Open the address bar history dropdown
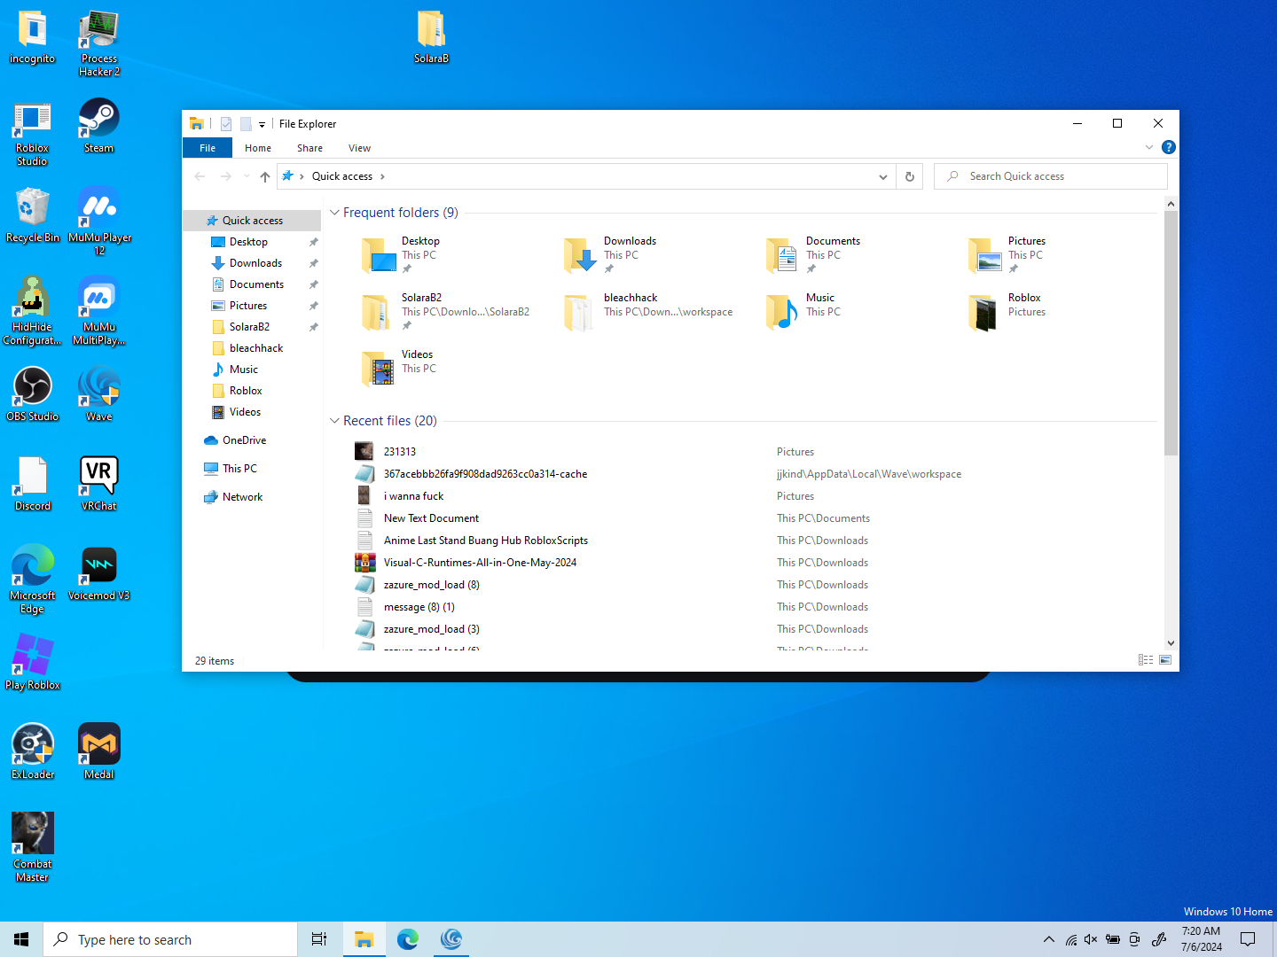The height and width of the screenshot is (957, 1277). pyautogui.click(x=883, y=176)
